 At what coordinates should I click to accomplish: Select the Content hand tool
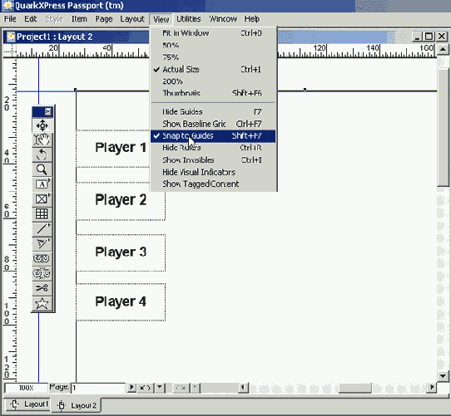[x=42, y=140]
